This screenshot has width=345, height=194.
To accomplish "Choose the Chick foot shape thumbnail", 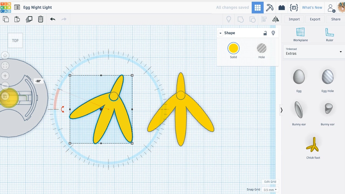I will (313, 145).
